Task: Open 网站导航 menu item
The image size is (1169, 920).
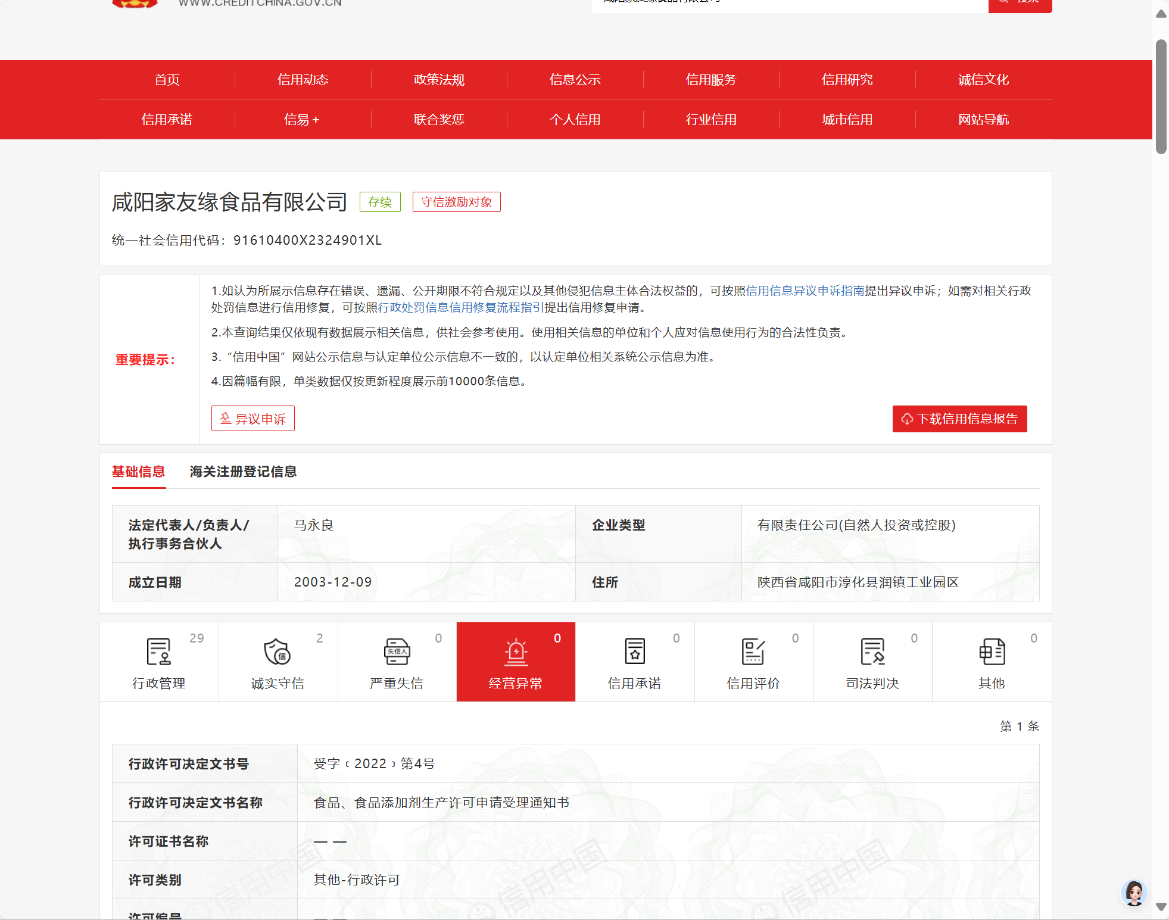Action: [x=983, y=120]
